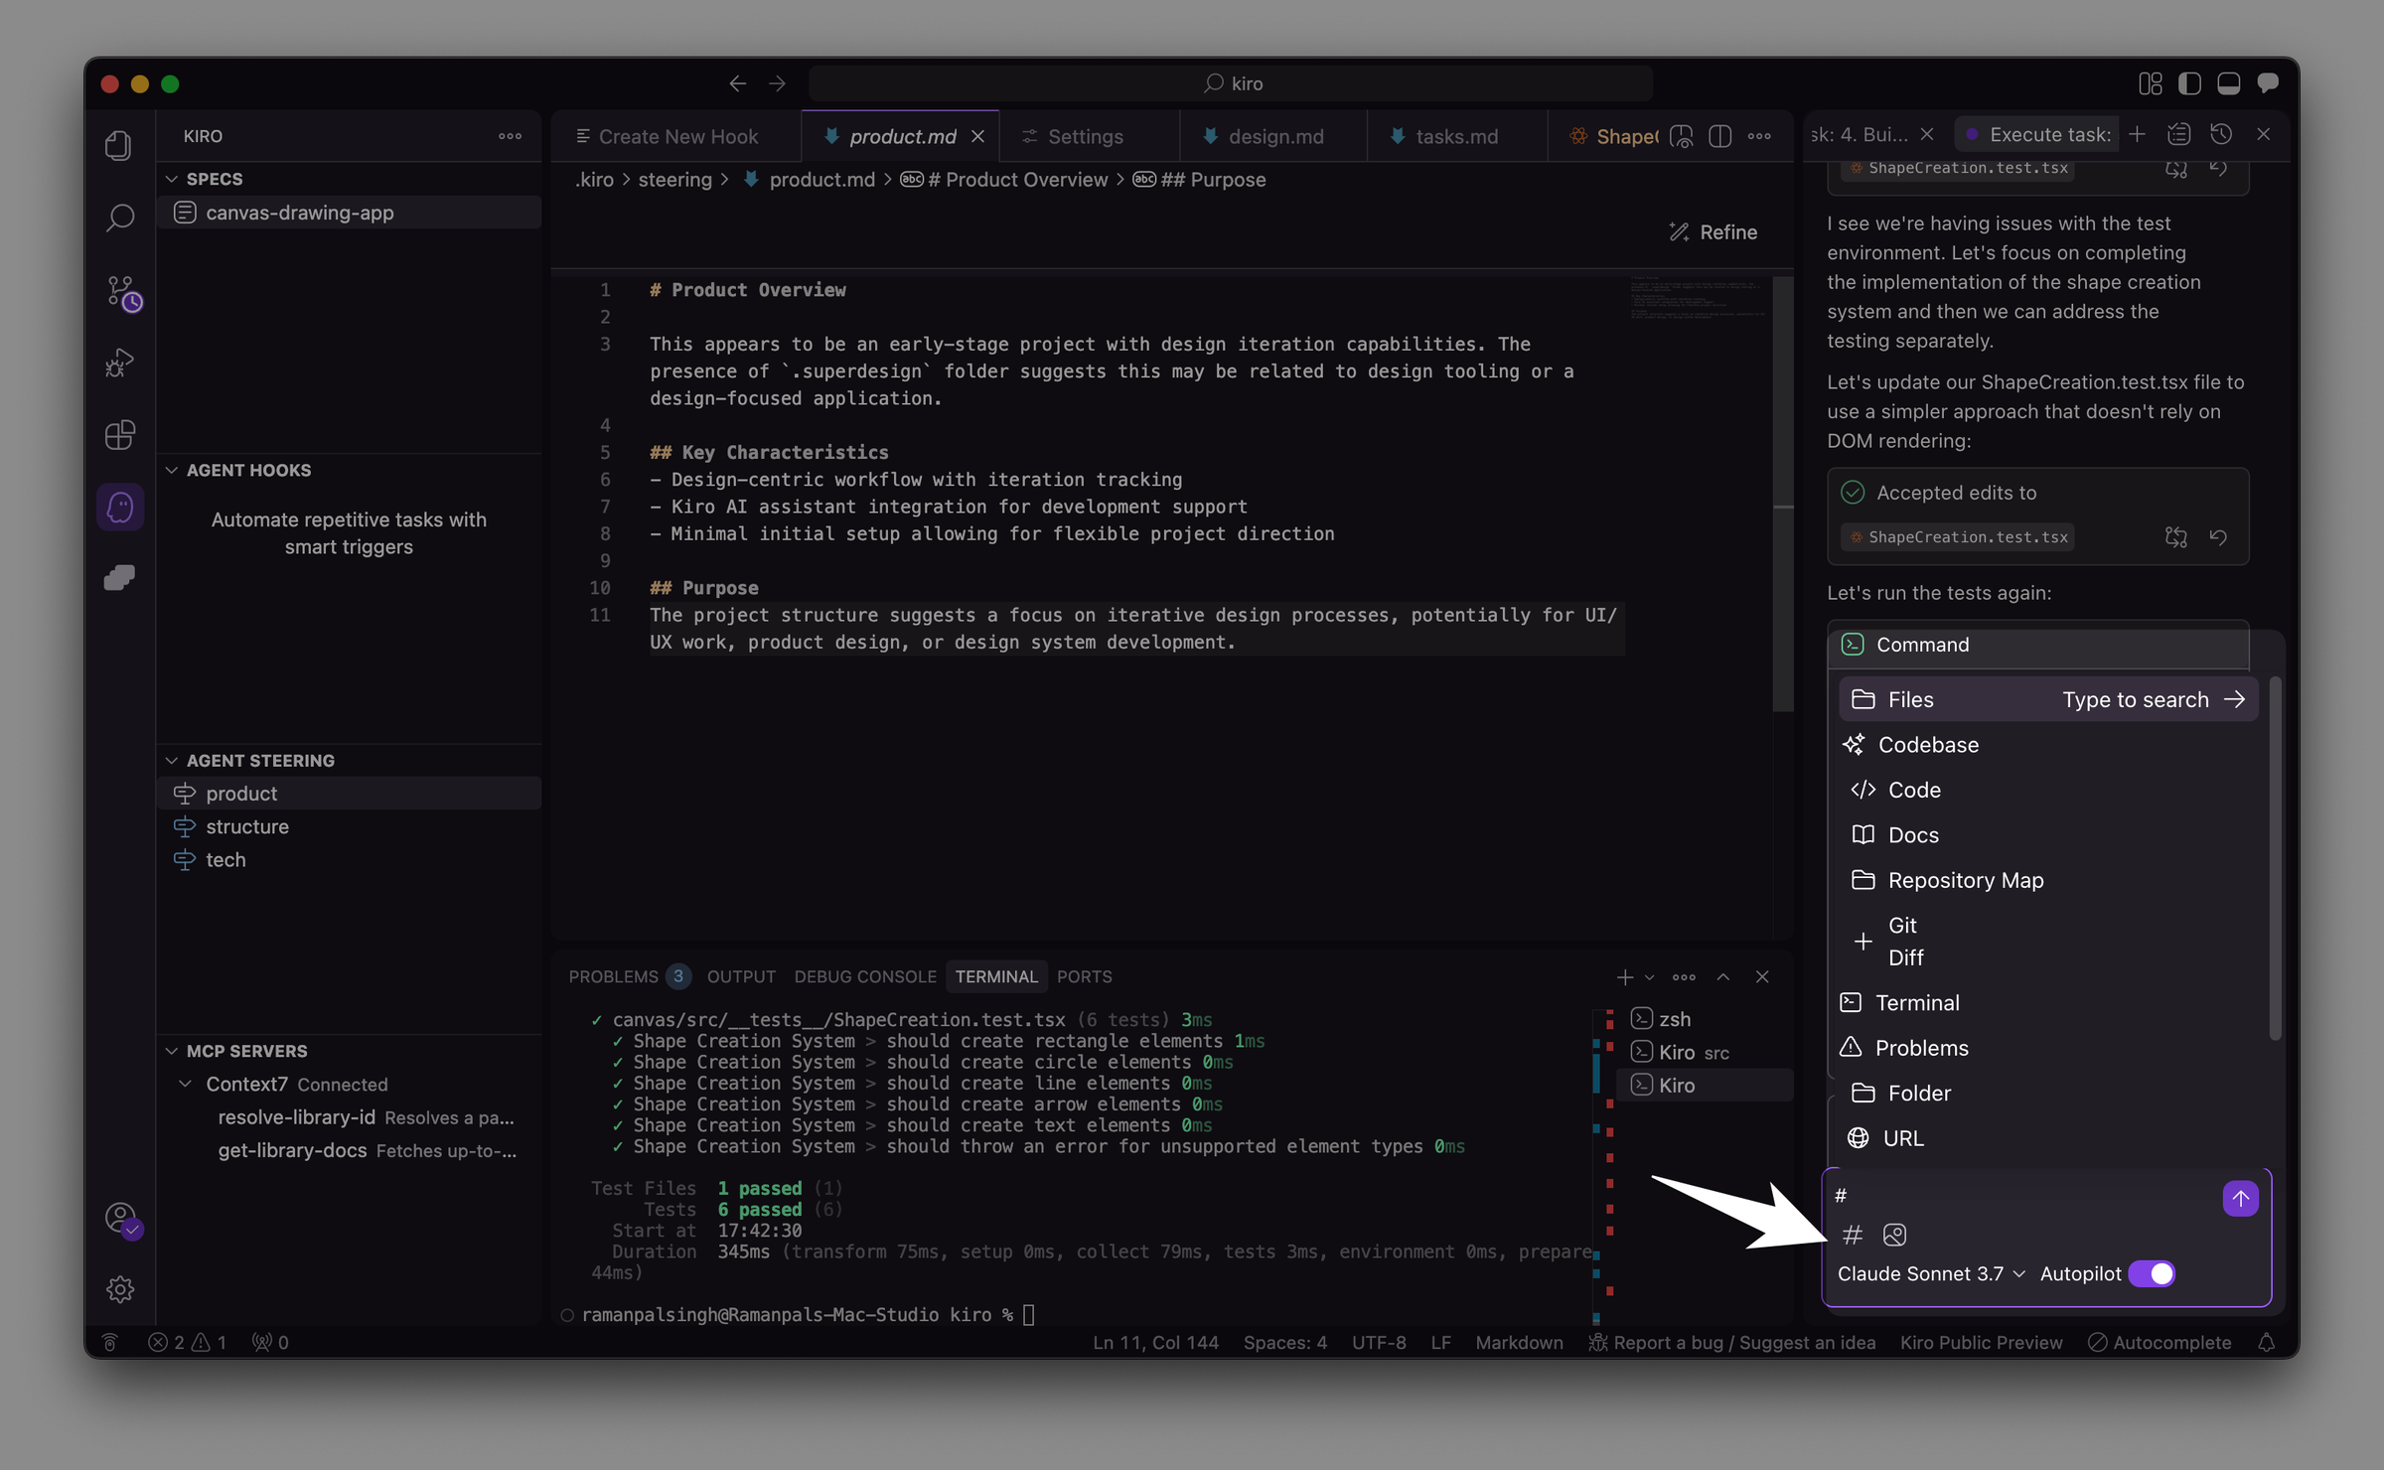This screenshot has width=2384, height=1470.
Task: Click the # context icon in the chat input
Action: click(1852, 1235)
